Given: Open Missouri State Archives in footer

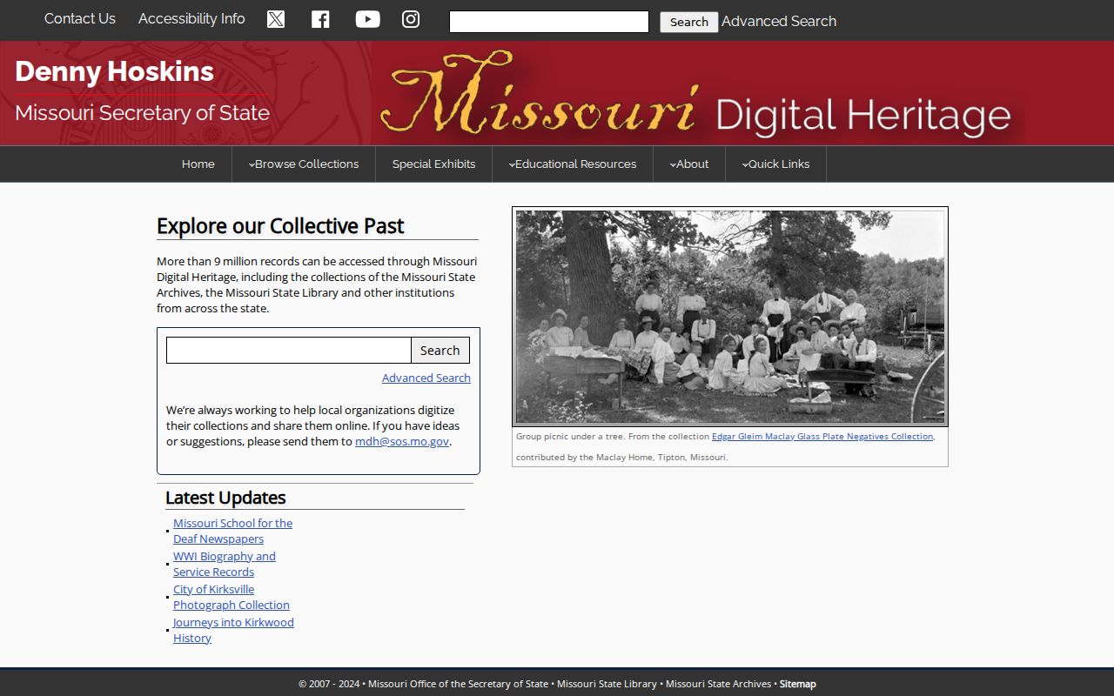Looking at the screenshot, I should click(718, 684).
